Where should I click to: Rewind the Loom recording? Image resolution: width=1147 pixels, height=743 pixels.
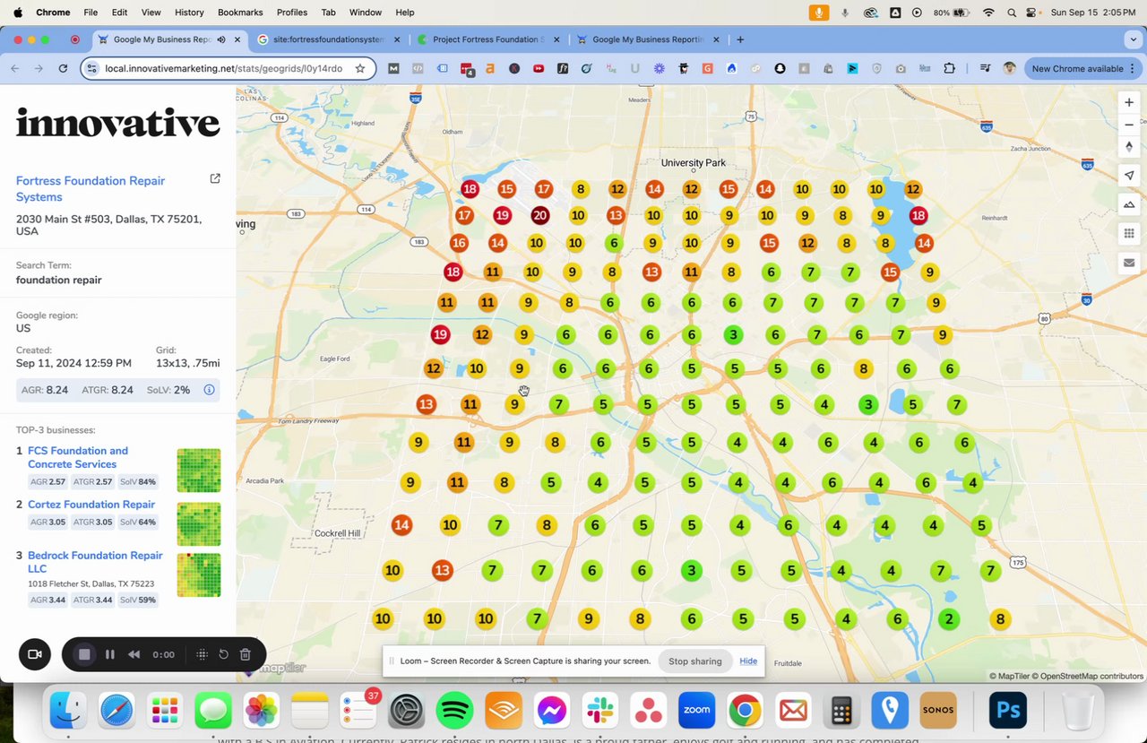coord(134,654)
